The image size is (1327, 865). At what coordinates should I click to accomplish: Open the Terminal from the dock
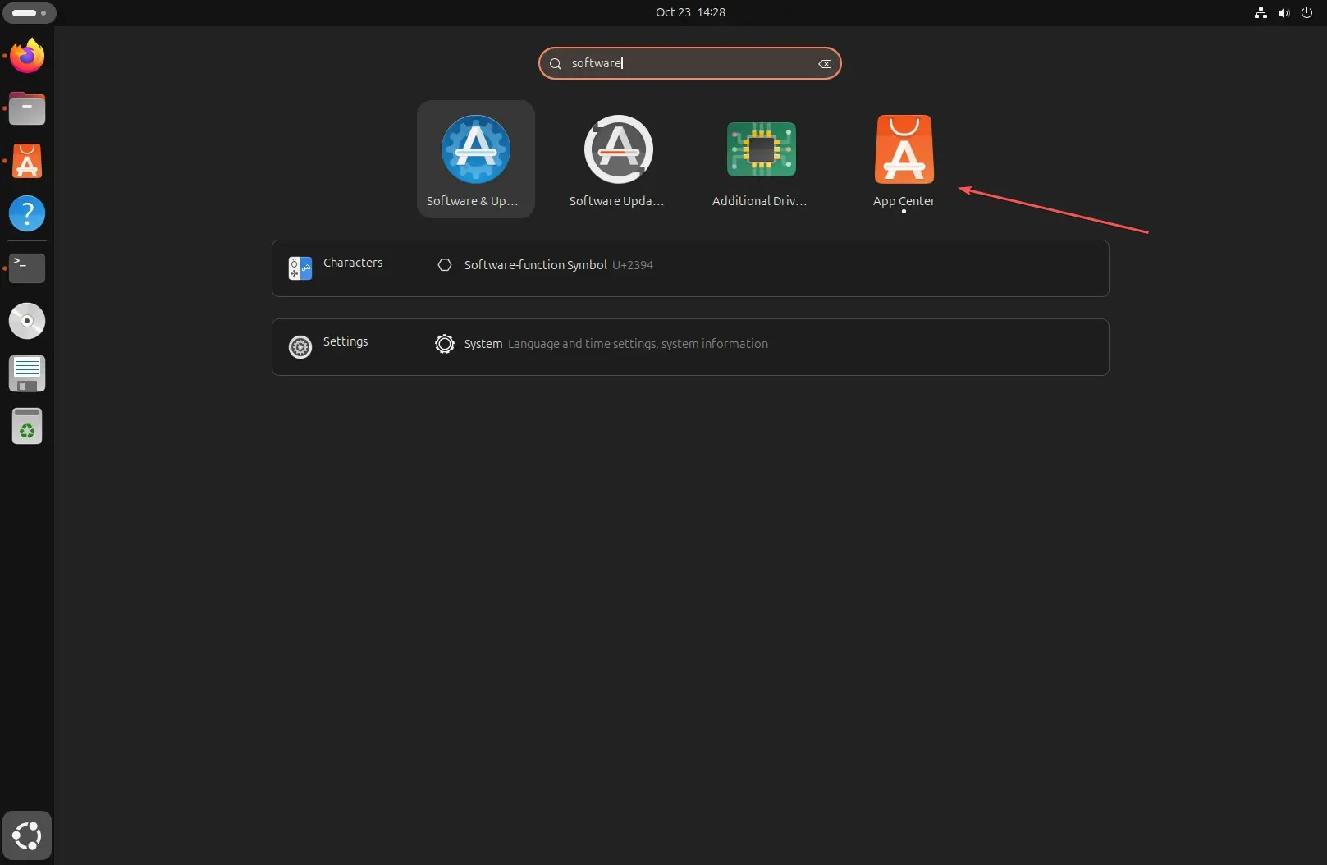(27, 268)
